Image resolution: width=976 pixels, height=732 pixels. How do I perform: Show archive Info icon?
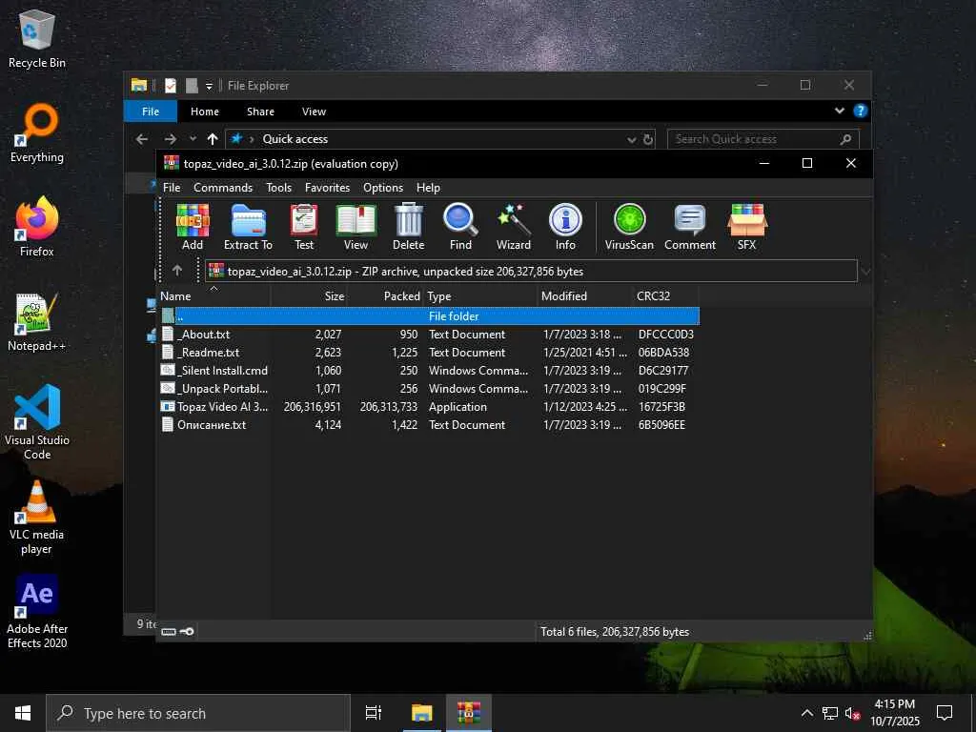(x=565, y=227)
